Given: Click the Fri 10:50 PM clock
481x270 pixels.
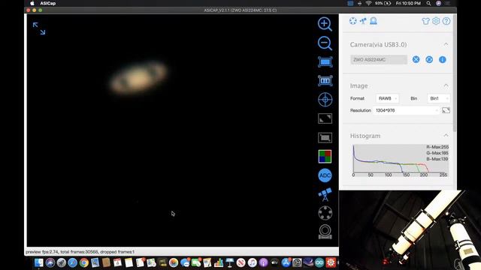Looking at the screenshot, I should point(408,3).
